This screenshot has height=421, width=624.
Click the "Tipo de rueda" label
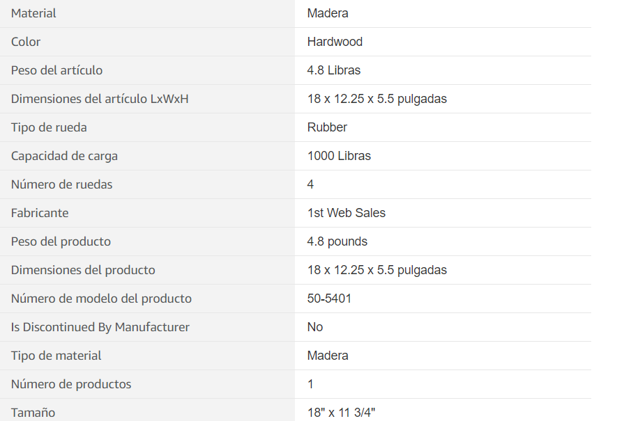(49, 127)
